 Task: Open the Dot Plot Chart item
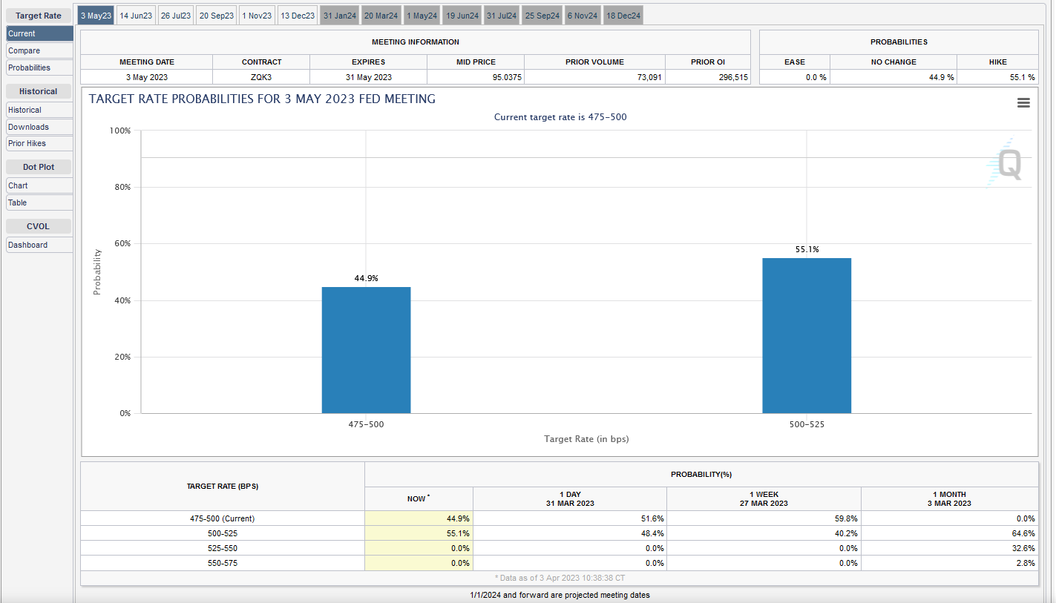point(39,185)
